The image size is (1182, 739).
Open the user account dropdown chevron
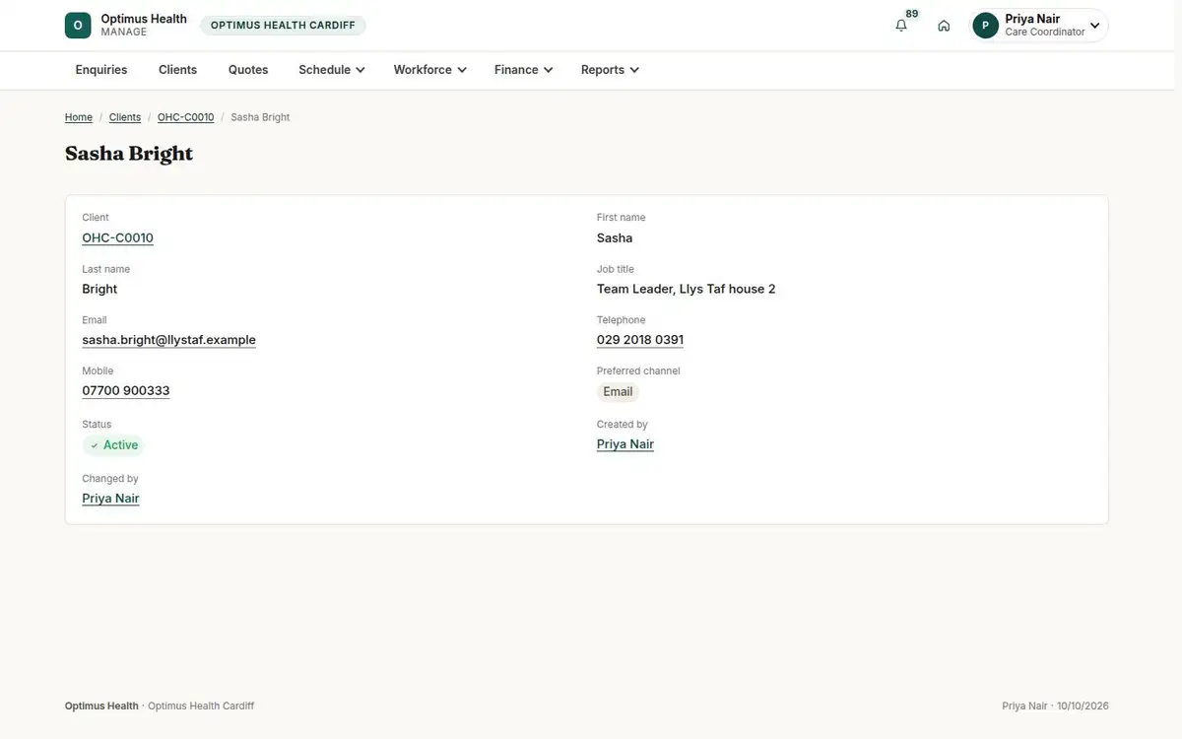pos(1094,26)
